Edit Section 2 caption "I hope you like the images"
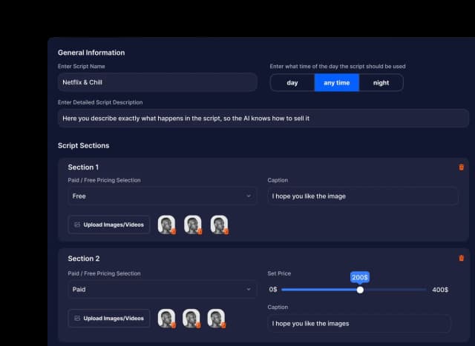The height and width of the screenshot is (346, 475). [x=359, y=323]
